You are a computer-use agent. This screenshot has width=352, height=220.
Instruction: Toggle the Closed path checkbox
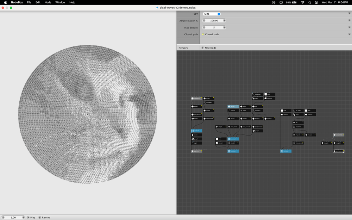pyautogui.click(x=203, y=34)
